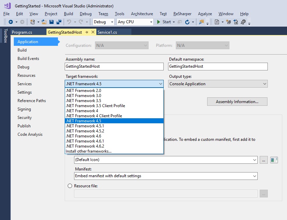Image resolution: width=287 pixels, height=220 pixels.
Task: Click the Visual Studio logo icon
Action: tap(7, 6)
